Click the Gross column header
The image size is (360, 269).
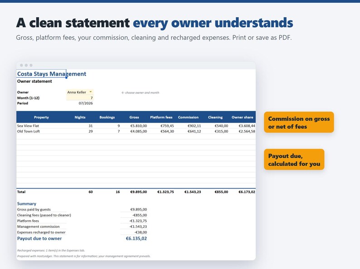click(x=134, y=117)
